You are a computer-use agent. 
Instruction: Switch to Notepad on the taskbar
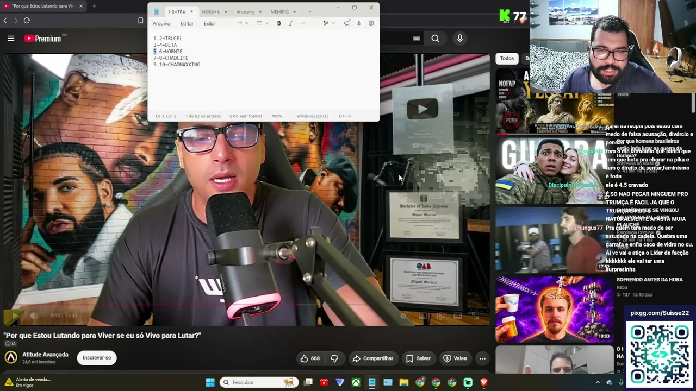[372, 382]
